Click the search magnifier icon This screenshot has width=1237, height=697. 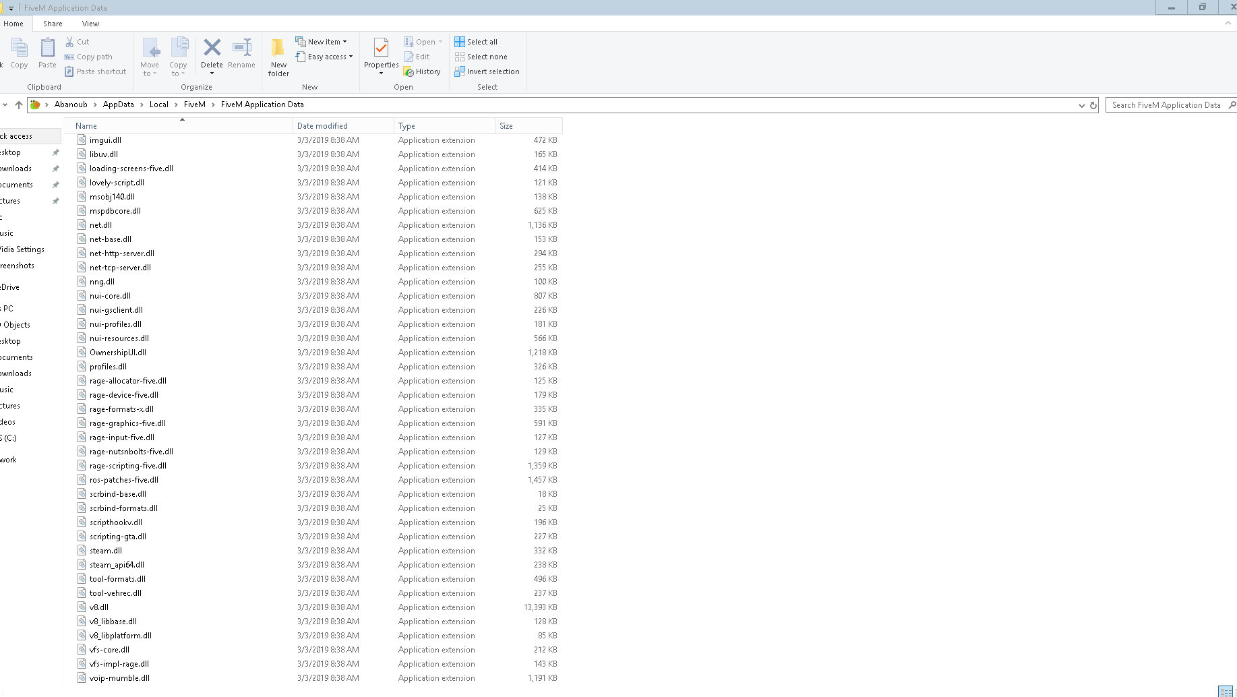click(1232, 105)
